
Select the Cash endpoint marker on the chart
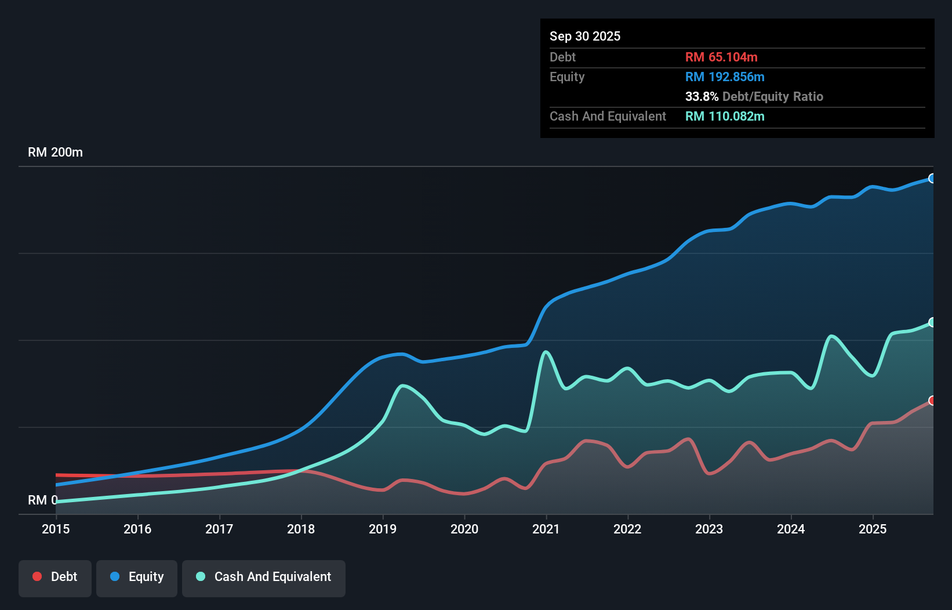(932, 322)
